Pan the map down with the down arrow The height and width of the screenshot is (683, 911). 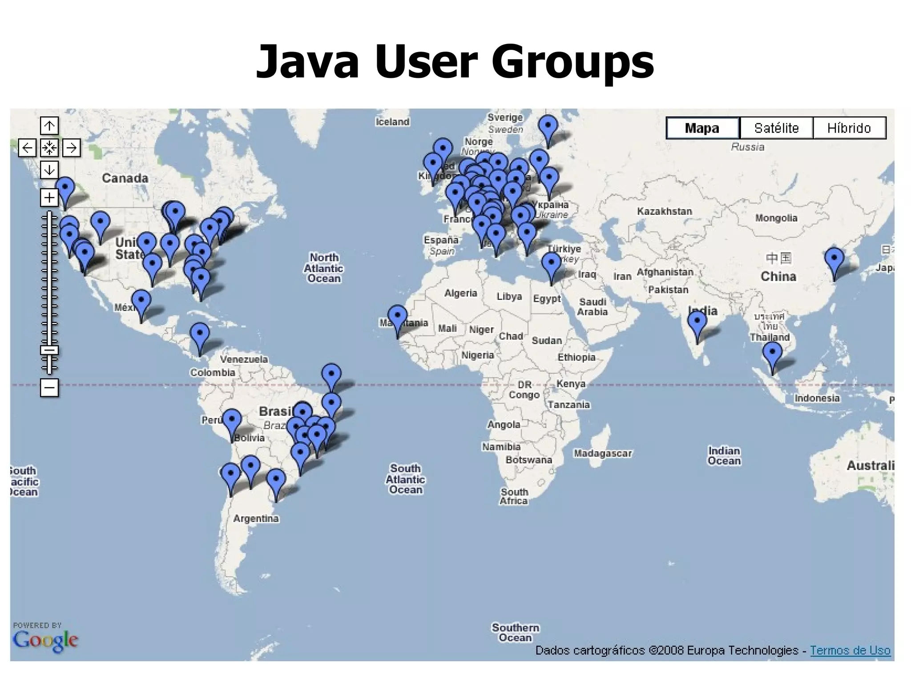pos(49,169)
